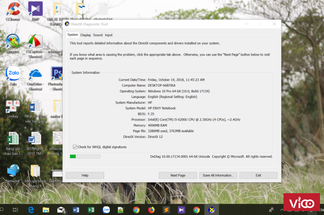Minimize the DirectX Diagnostic Tool window

pyautogui.click(x=246, y=24)
